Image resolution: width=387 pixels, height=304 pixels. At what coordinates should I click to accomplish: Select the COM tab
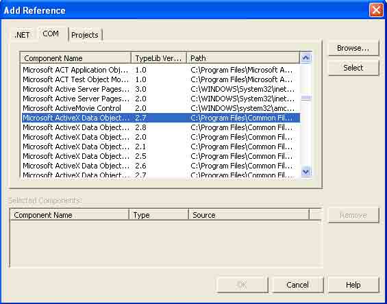click(51, 34)
